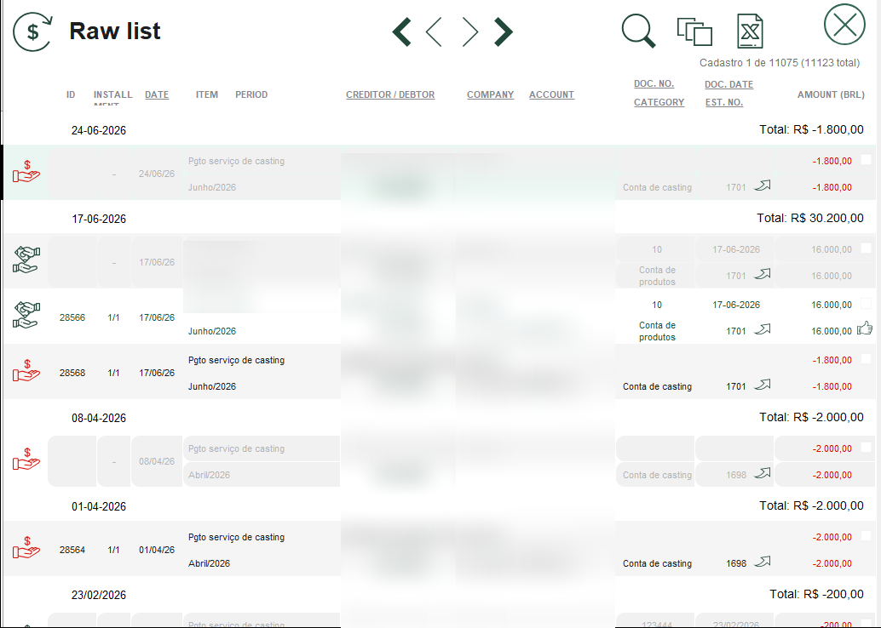Jump to last record with bold right arrow
881x628 pixels.
click(504, 31)
